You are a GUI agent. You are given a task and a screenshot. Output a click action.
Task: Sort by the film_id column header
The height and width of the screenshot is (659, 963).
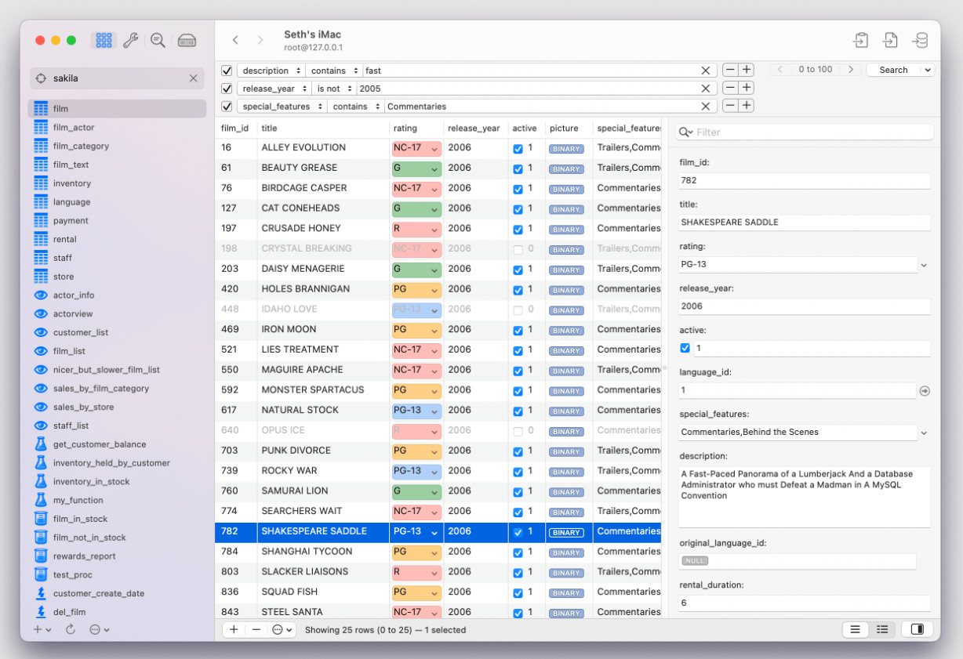click(234, 128)
